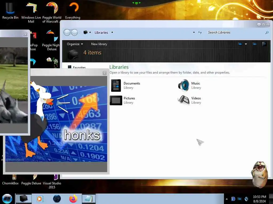Screen dimensions: 273x204
Task: Minimize the Libraries window
Action: click(259, 25)
